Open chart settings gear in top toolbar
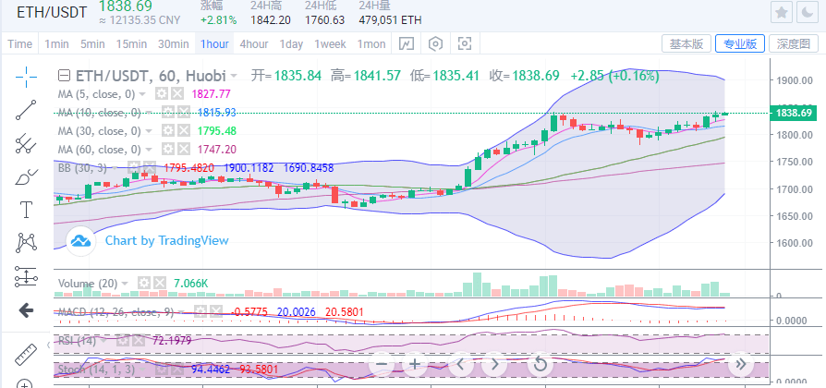This screenshot has height=388, width=826. (435, 43)
